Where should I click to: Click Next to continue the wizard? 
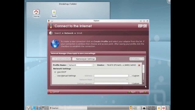tap(143, 92)
